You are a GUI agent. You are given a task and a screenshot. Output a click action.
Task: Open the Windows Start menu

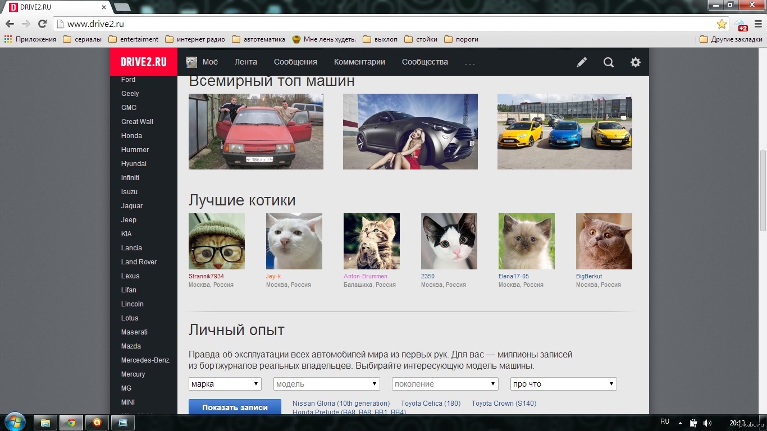point(14,421)
